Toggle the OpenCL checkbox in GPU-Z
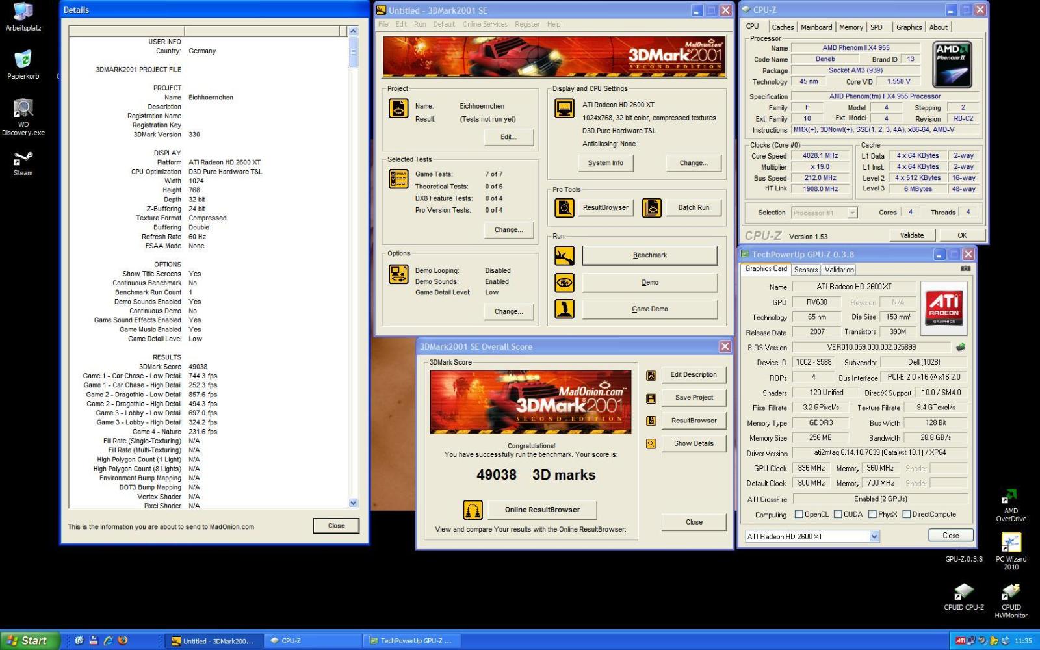Viewport: 1040px width, 650px height. click(799, 514)
